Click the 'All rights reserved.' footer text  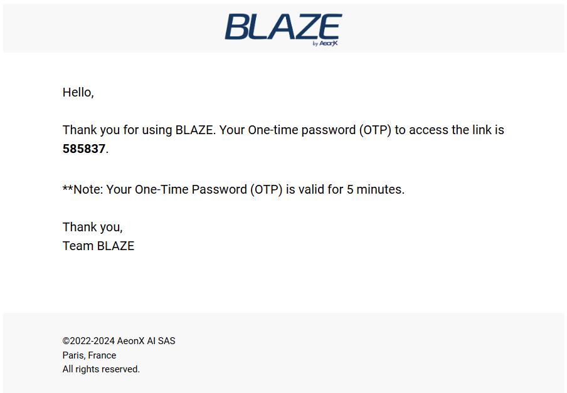click(x=101, y=369)
